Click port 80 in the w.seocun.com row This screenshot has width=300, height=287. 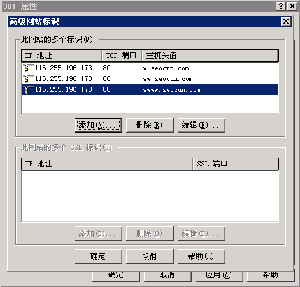pos(106,68)
